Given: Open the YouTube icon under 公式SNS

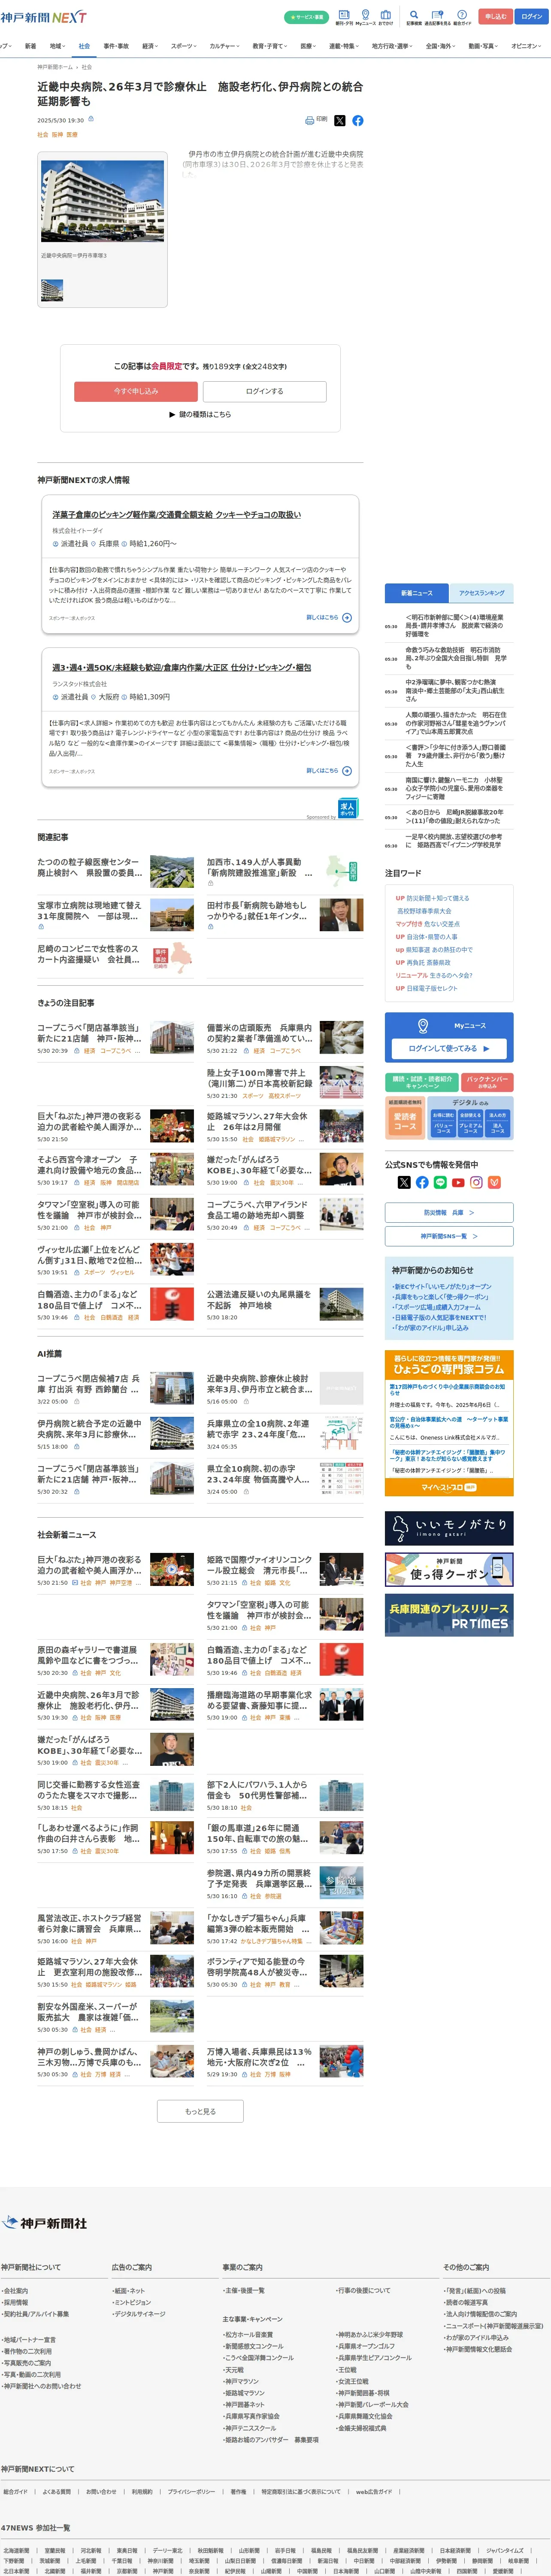Looking at the screenshot, I should pos(458,1182).
